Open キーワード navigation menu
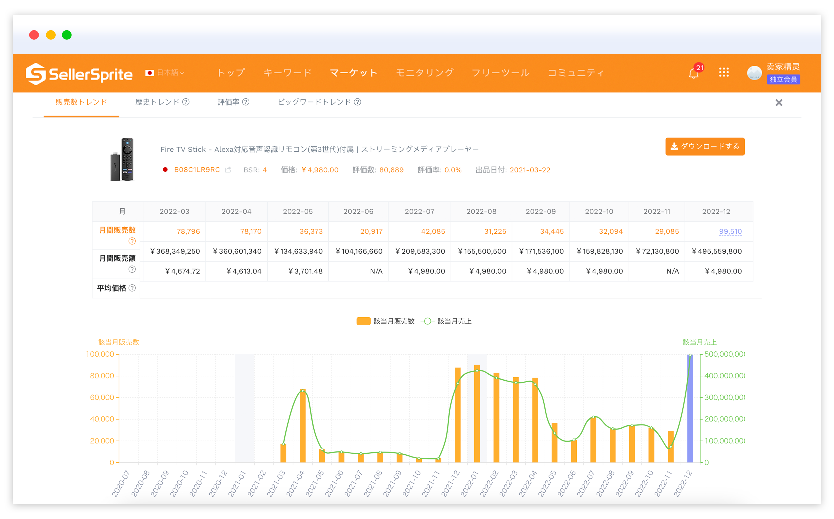Image resolution: width=834 pixels, height=519 pixels. [x=287, y=73]
